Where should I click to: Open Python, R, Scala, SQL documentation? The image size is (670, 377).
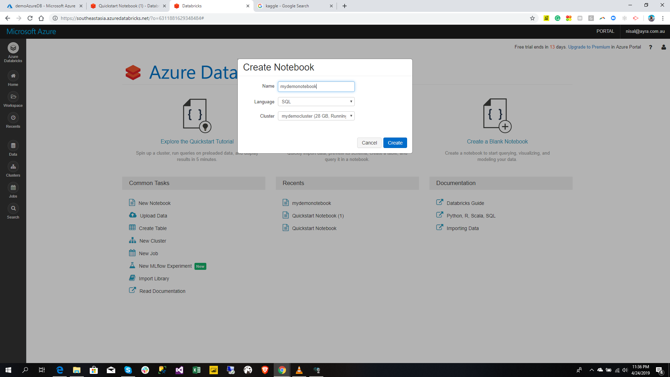466,215
